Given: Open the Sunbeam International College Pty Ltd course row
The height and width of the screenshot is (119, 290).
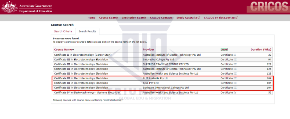Looking at the screenshot, I should tap(163, 88).
